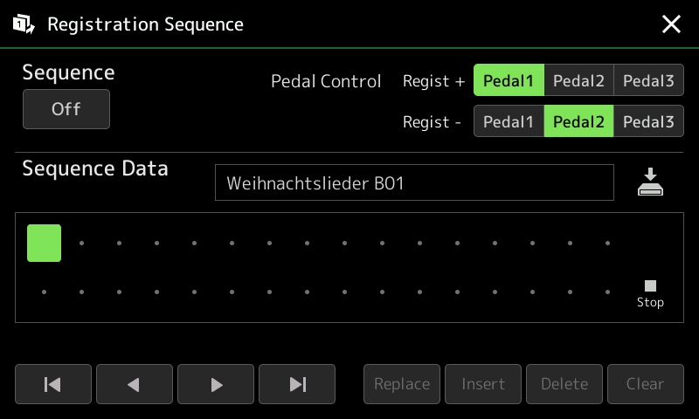Screen dimensions: 699x419
Task: Assign Pedal3 to Regist -
Action: click(648, 121)
